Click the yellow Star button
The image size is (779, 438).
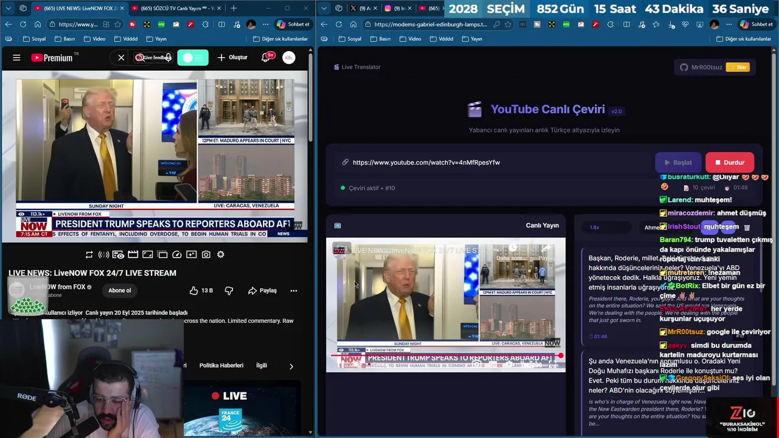coord(738,68)
